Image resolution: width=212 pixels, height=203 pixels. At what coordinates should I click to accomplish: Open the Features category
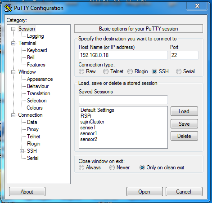36,65
